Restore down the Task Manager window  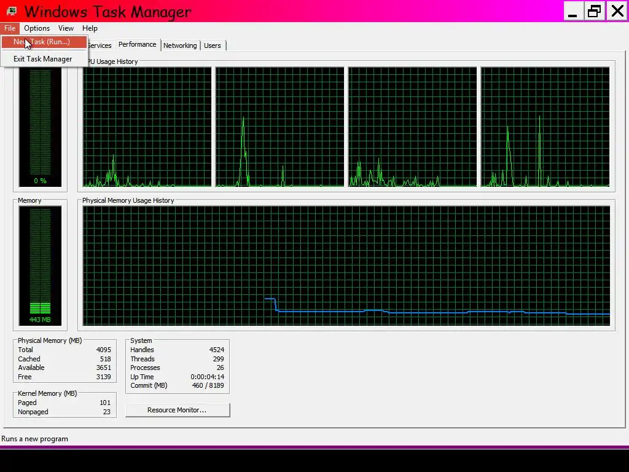[x=594, y=11]
